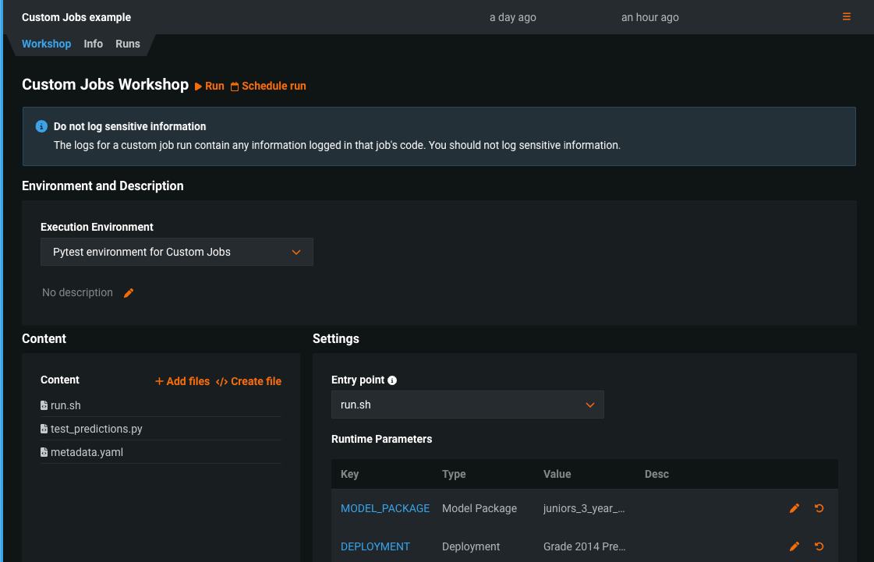Switch to the Runs tab
Screen dimensions: 874x562
(x=128, y=44)
